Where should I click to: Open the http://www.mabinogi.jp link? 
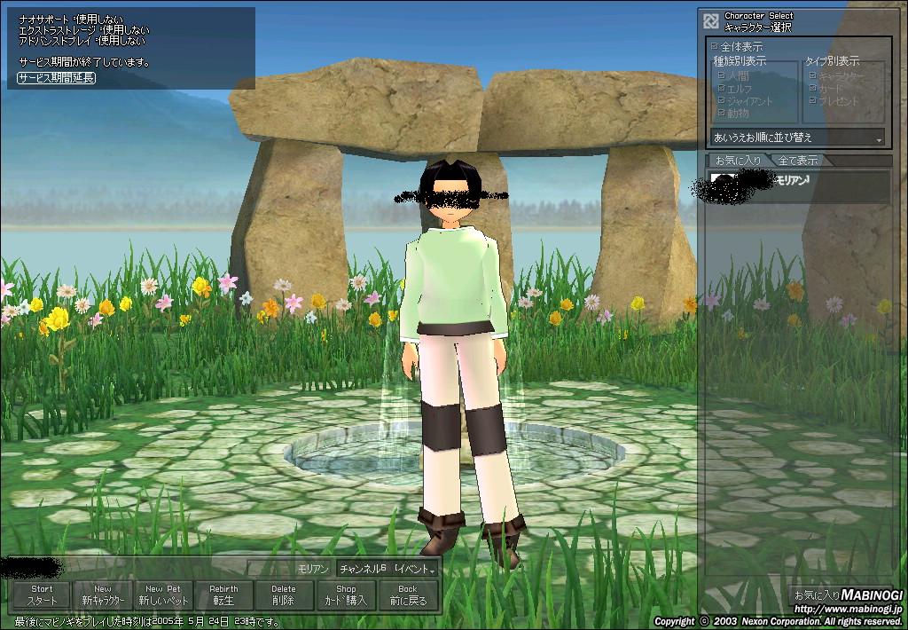coord(848,609)
